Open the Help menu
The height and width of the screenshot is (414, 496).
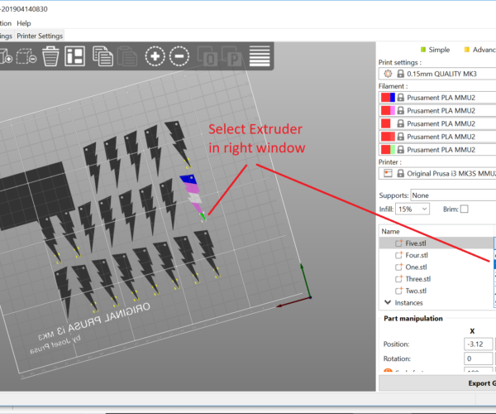pyautogui.click(x=24, y=23)
